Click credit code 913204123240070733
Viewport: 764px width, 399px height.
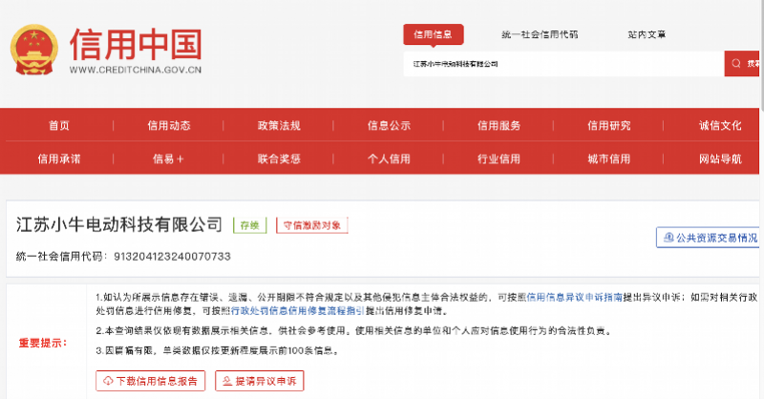[172, 256]
